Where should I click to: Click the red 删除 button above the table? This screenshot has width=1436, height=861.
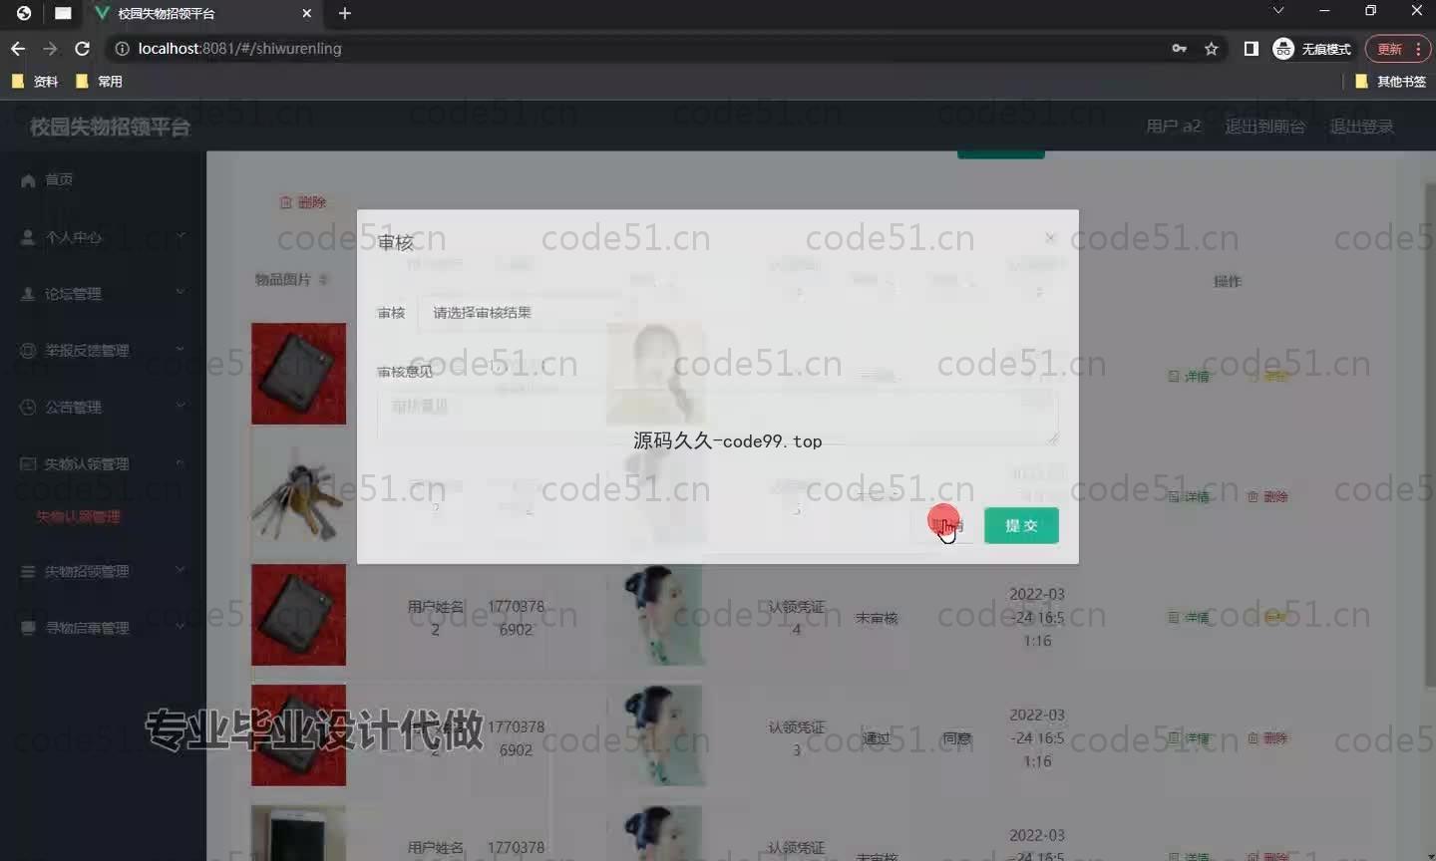click(x=303, y=202)
